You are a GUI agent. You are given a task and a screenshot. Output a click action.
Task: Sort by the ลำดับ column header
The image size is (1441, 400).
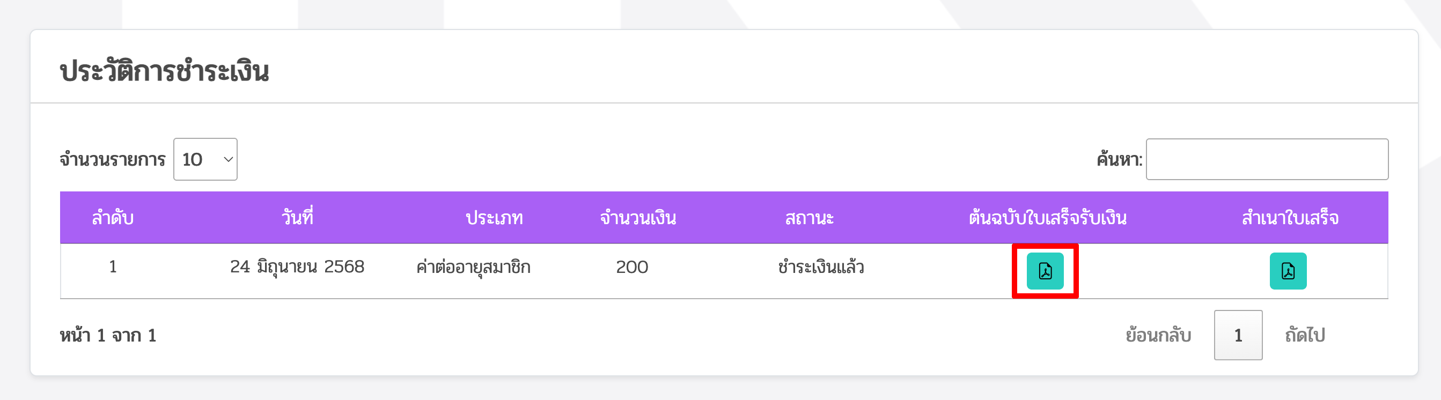tap(113, 218)
